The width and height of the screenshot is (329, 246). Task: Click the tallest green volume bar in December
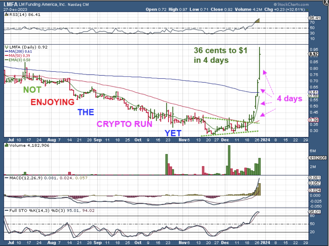tap(229, 160)
